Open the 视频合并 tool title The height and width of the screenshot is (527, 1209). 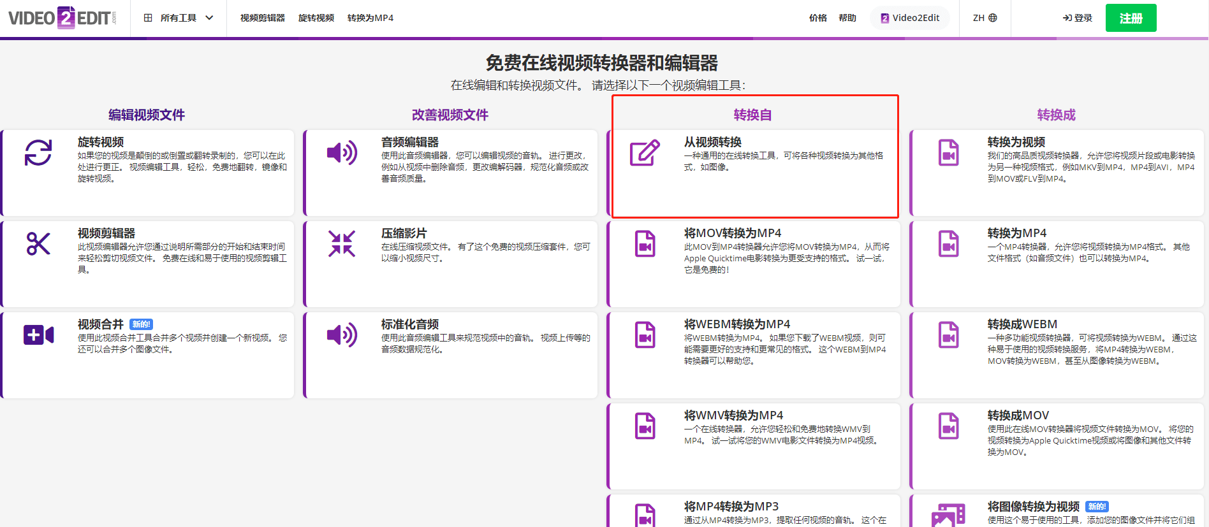tap(101, 324)
